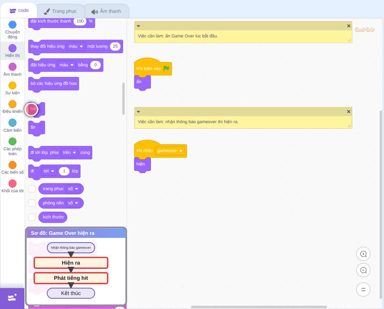Open the 'tới' dropdown in layer block
The height and width of the screenshot is (309, 384).
49,171
